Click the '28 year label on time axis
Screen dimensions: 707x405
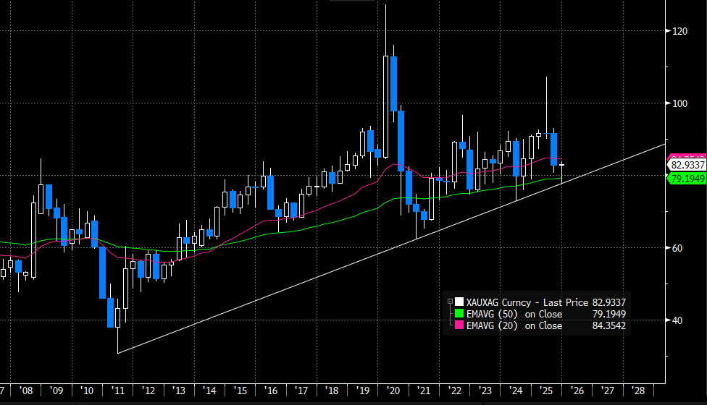[638, 391]
